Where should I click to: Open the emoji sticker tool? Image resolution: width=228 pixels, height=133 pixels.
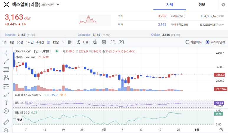[6, 111]
